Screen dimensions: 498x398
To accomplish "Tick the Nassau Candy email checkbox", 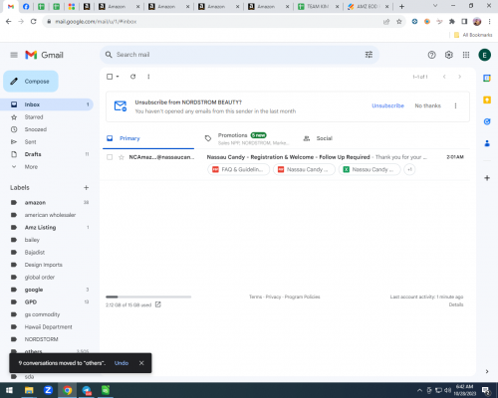I will point(110,157).
